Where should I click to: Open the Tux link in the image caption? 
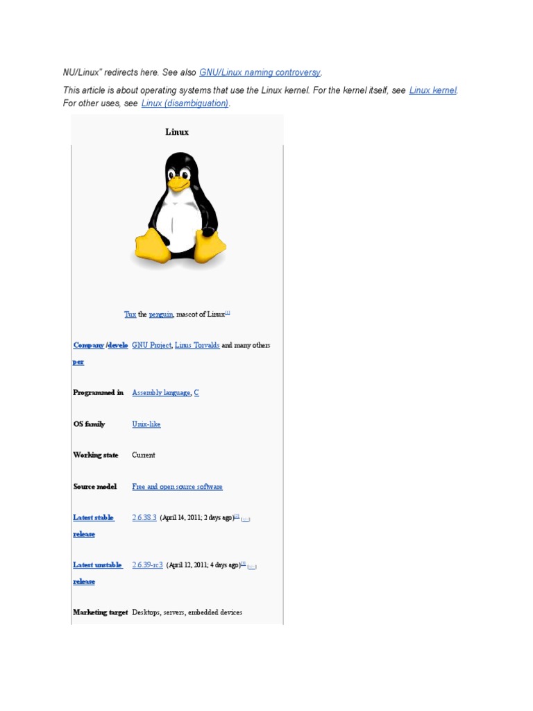(x=130, y=315)
